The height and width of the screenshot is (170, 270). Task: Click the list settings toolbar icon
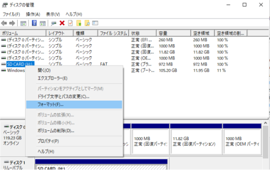pyautogui.click(x=95, y=23)
